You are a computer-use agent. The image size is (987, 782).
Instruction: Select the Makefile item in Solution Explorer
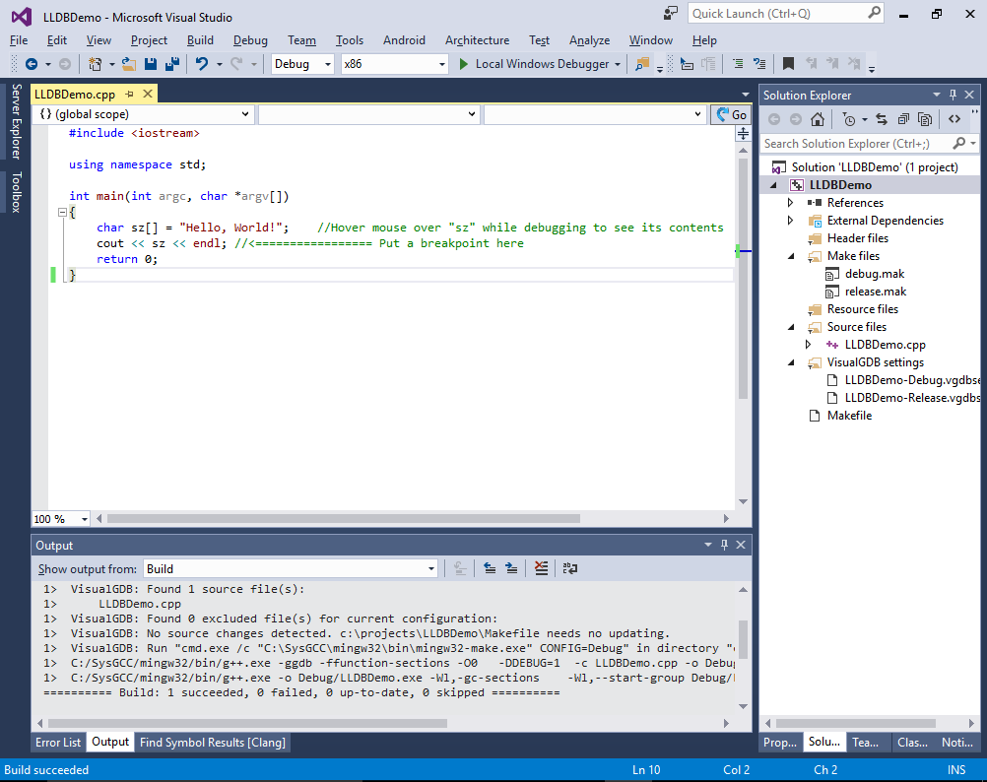coord(849,416)
